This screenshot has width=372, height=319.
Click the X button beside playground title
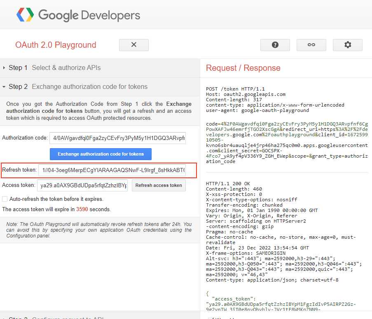pyautogui.click(x=133, y=45)
